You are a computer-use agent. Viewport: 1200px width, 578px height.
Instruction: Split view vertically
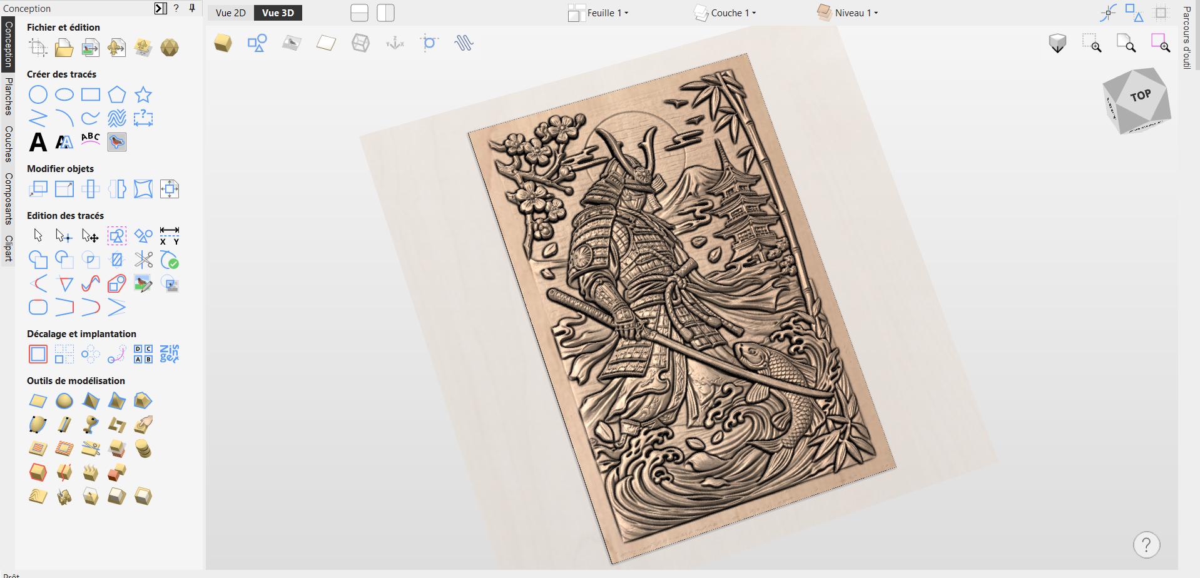386,13
